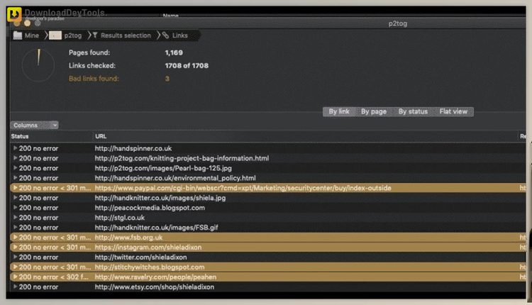The height and width of the screenshot is (305, 532).
Task: Expand the Pearl-bag-125.jpg row
Action: (x=16, y=168)
